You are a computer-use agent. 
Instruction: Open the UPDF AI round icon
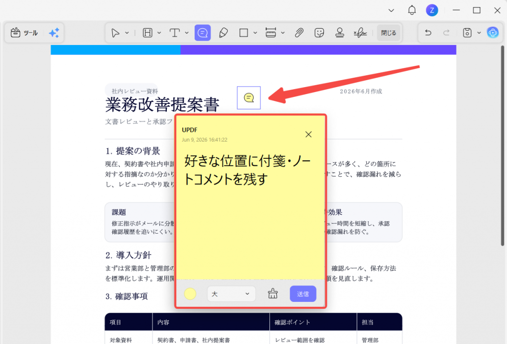493,33
